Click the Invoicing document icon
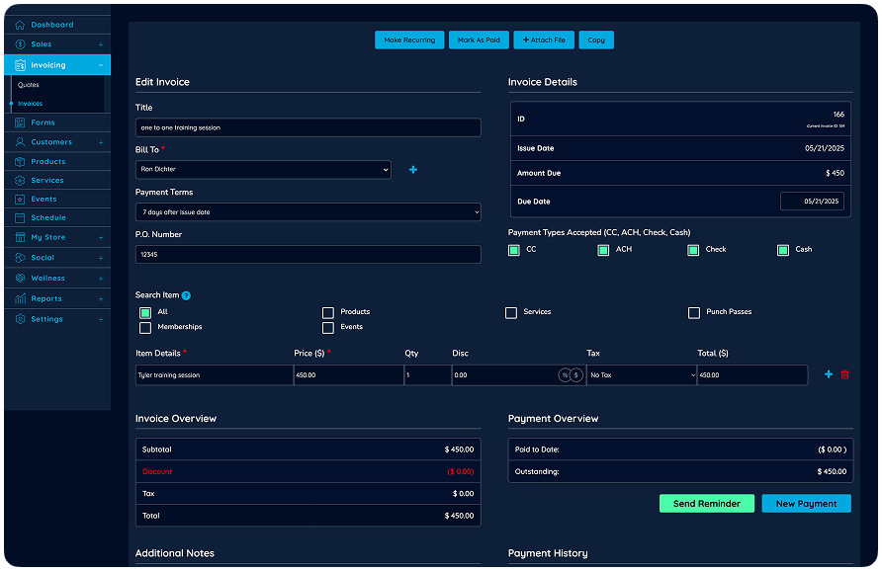This screenshot has height=571, width=882. (x=20, y=65)
